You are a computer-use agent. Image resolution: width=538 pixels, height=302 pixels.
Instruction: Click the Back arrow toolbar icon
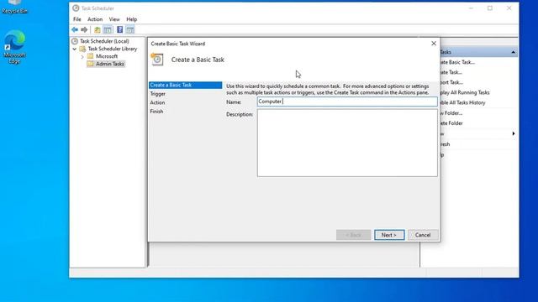coord(75,30)
